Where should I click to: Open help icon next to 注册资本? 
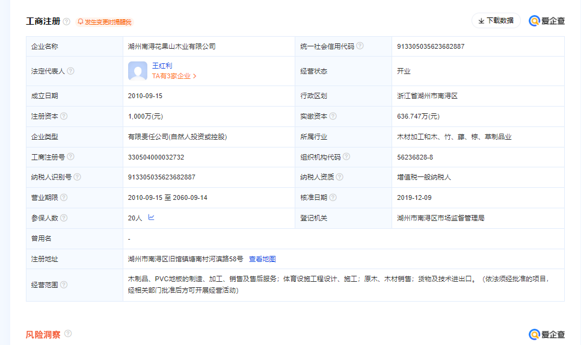[x=64, y=116]
